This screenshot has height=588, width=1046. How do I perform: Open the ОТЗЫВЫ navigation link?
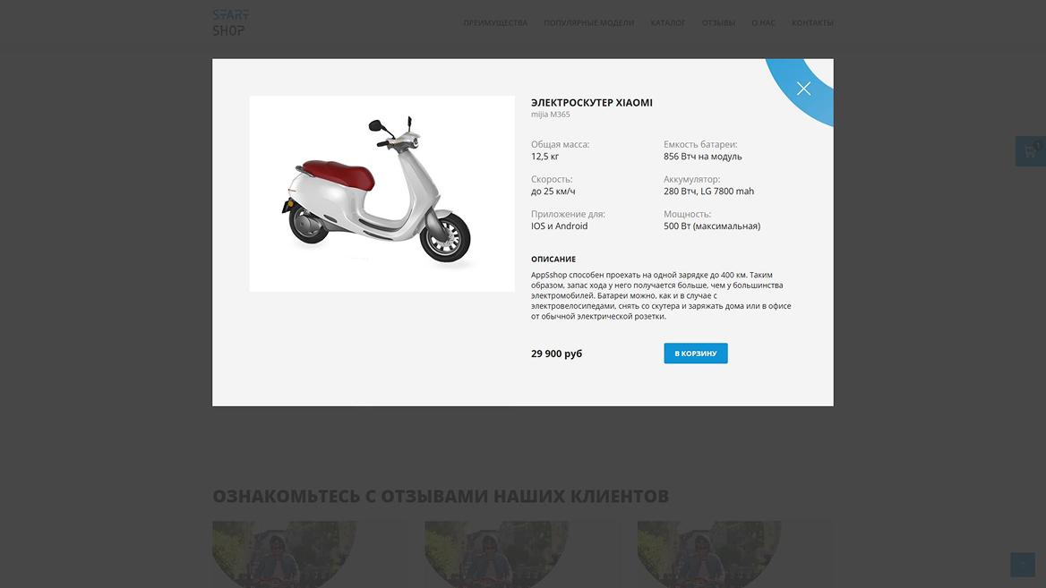click(718, 22)
